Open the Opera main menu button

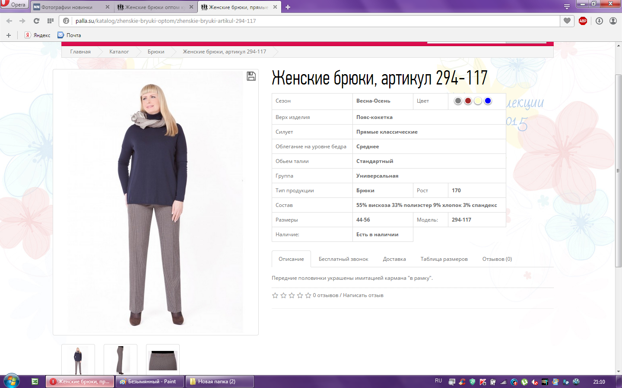(x=14, y=4)
